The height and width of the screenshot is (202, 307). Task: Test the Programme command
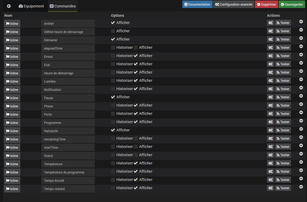point(283,122)
